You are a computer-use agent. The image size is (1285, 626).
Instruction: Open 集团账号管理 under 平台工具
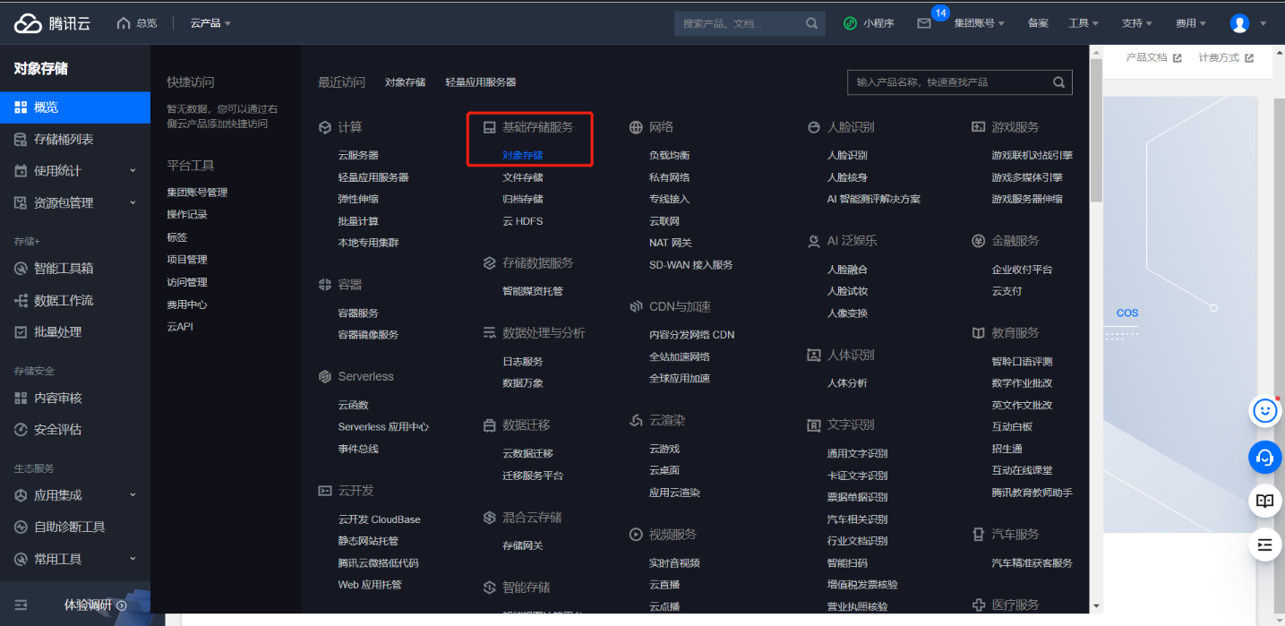point(197,193)
